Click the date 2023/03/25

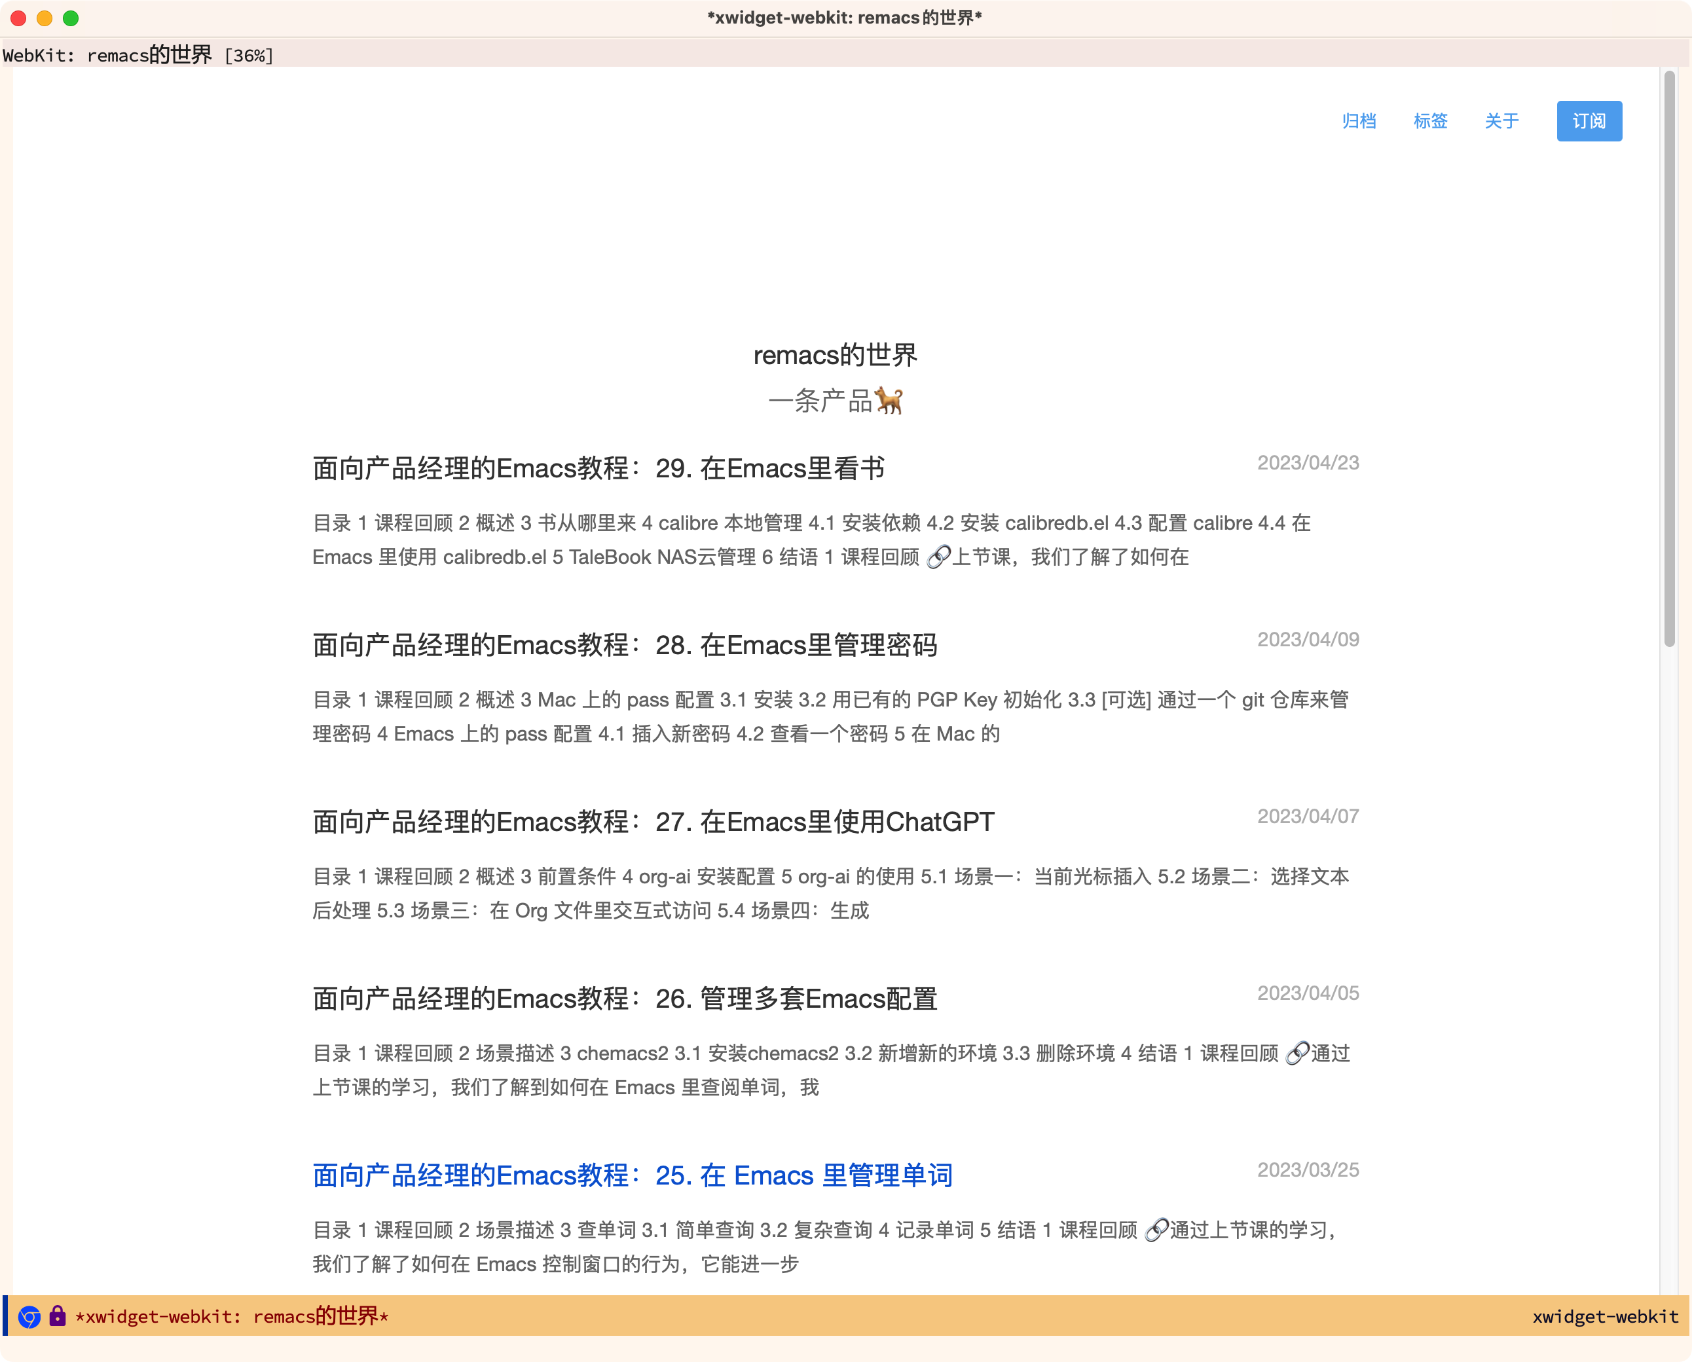tap(1308, 1169)
